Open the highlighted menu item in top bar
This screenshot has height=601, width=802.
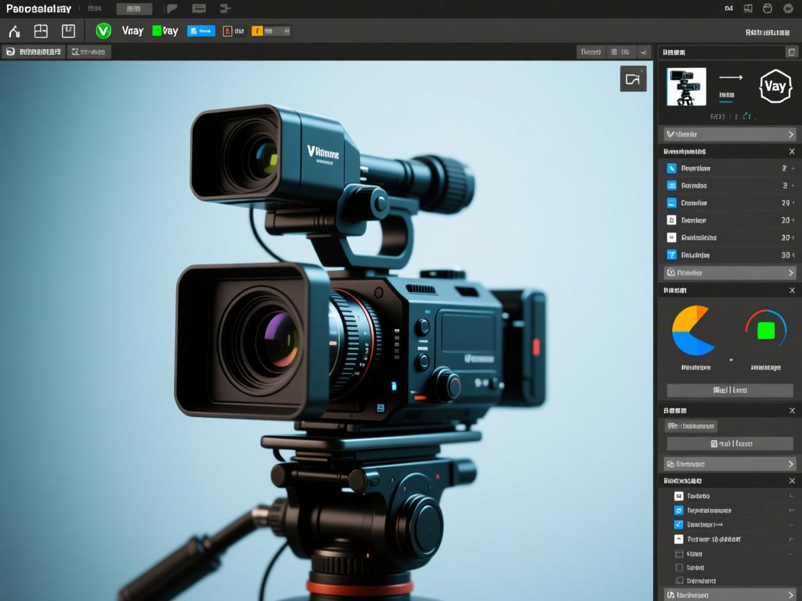tap(134, 9)
